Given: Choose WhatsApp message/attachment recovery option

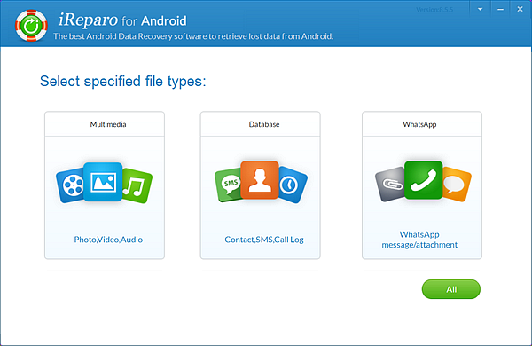Looking at the screenshot, I should 419,240.
